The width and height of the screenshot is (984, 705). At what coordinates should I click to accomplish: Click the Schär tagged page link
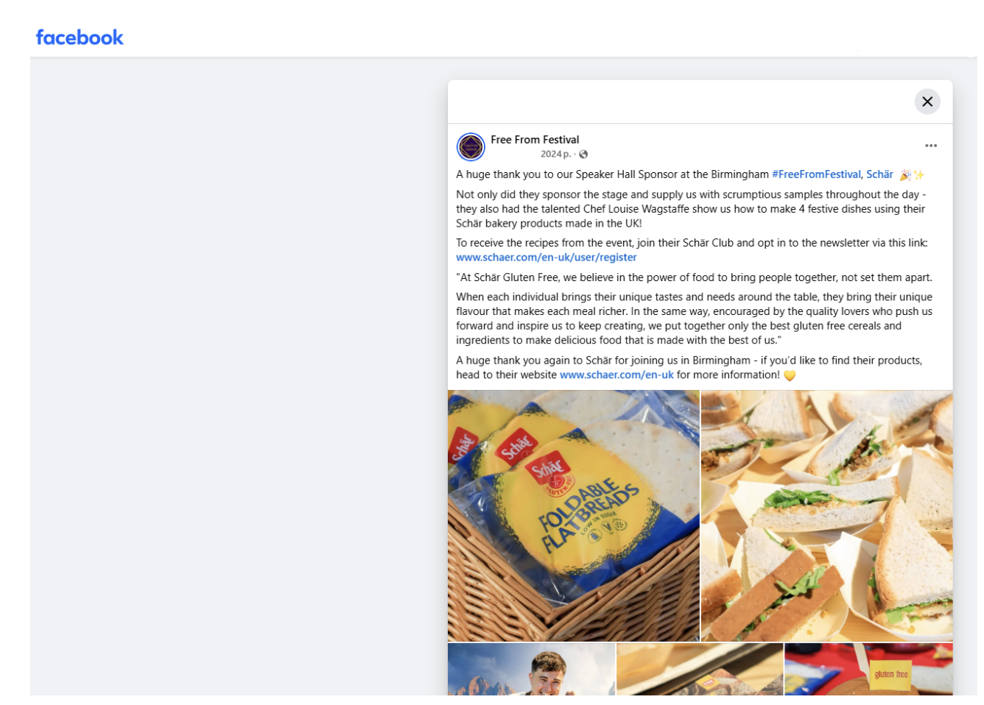[x=879, y=174]
